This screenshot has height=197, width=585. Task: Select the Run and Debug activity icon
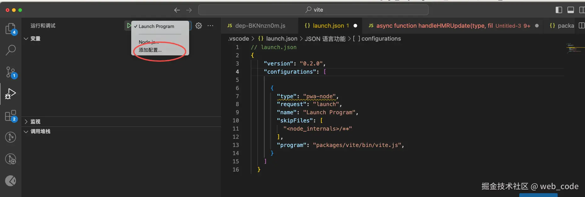point(11,94)
